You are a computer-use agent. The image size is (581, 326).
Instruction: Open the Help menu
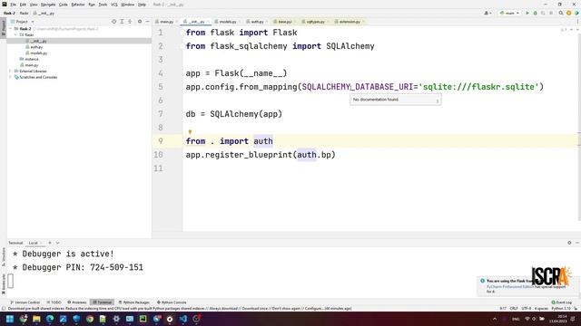[142, 5]
